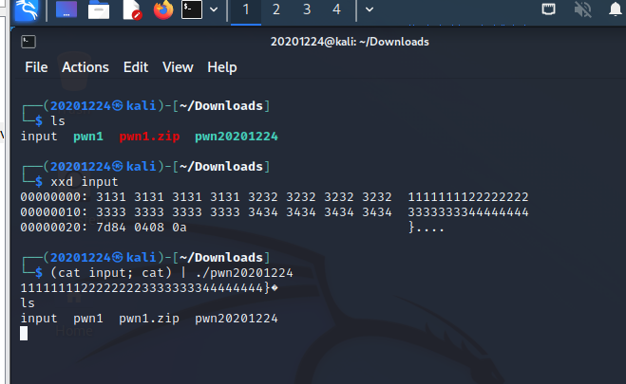Toggle the muted volume tray icon

tap(583, 9)
